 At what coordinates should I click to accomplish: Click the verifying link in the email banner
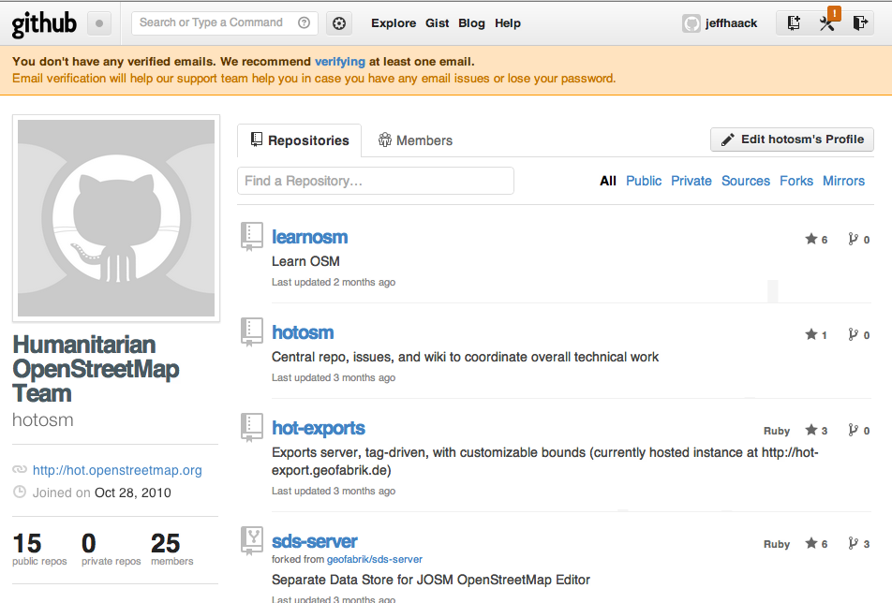click(x=340, y=61)
